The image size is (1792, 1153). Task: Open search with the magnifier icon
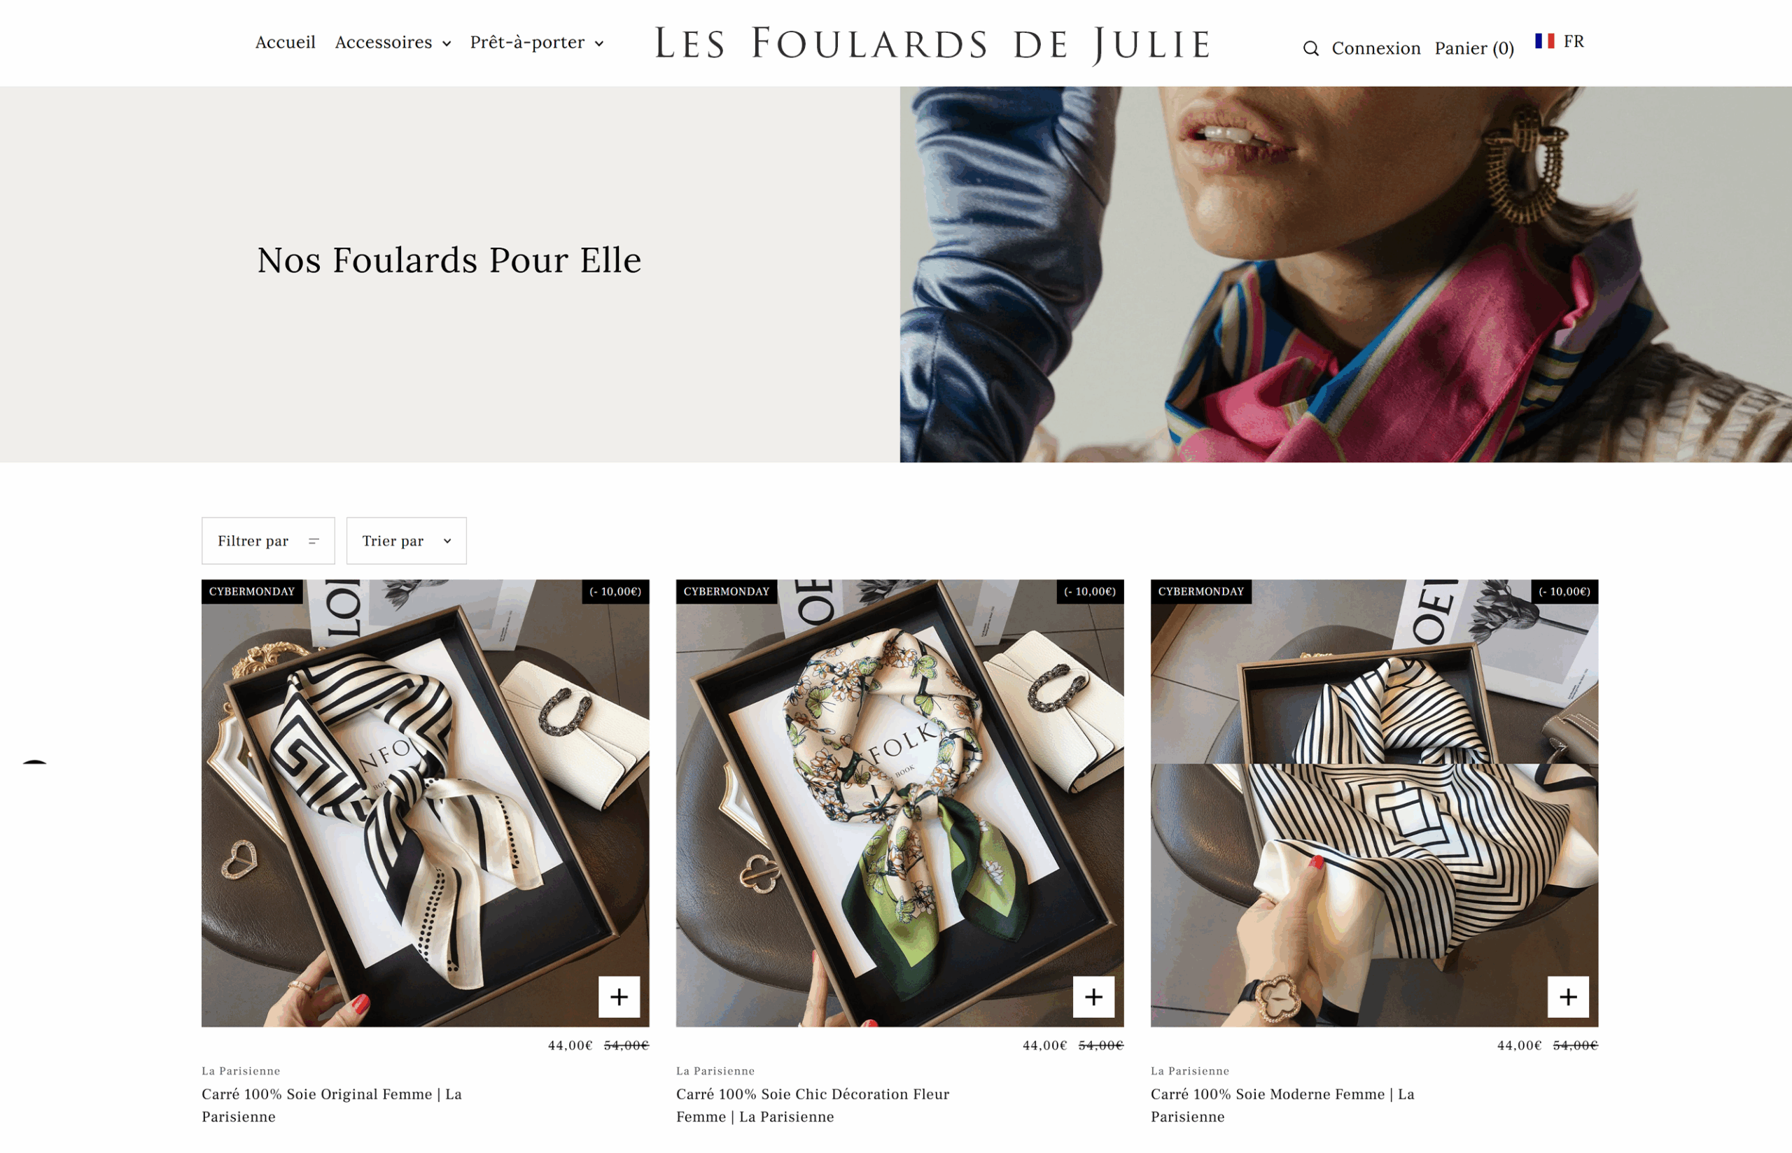point(1310,49)
